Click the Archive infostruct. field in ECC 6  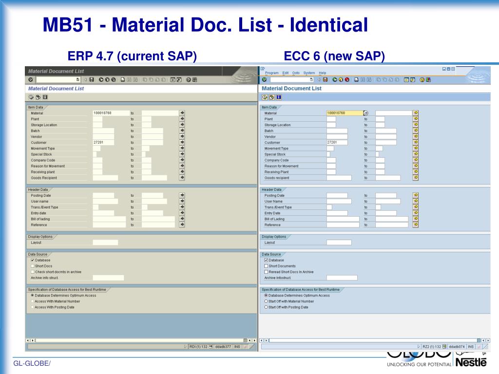coord(342,278)
